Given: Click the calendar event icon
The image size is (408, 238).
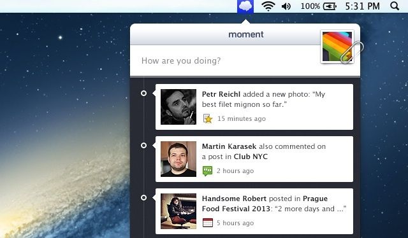Looking at the screenshot, I should click(208, 223).
